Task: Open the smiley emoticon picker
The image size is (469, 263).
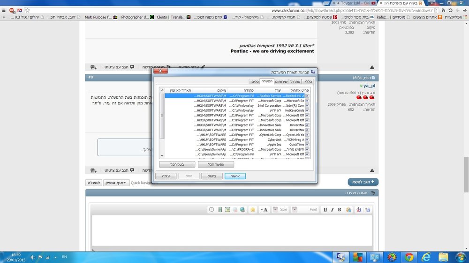Action: click(253, 210)
